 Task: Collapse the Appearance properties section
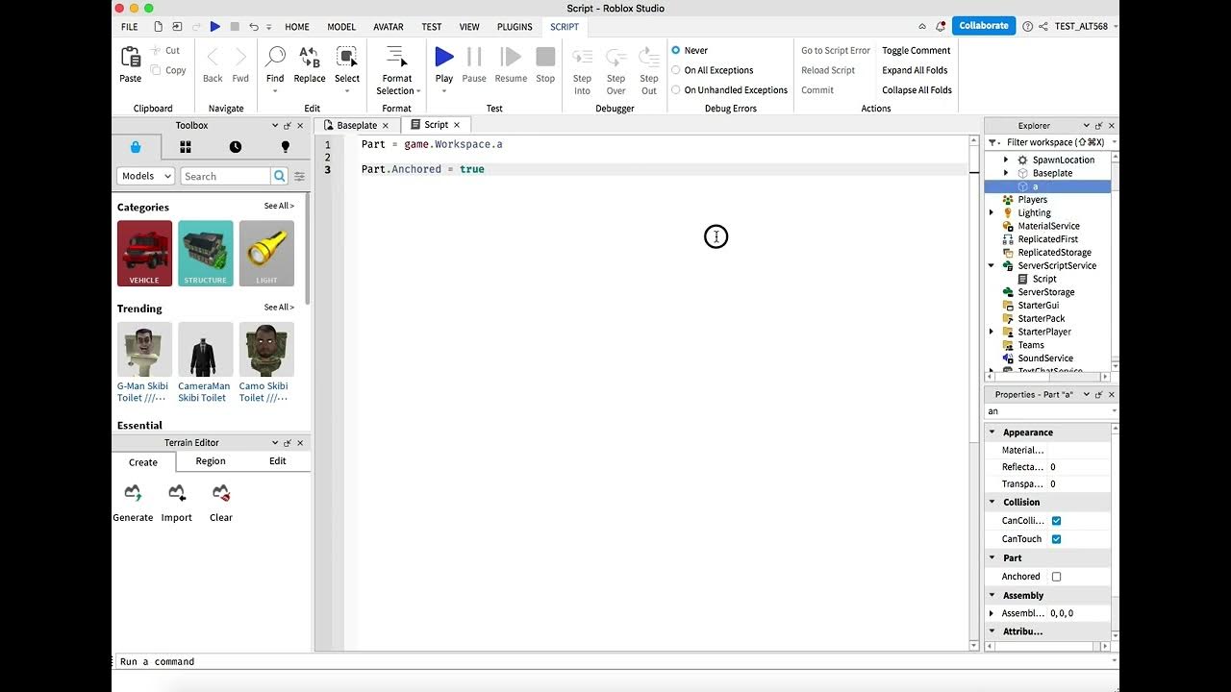[992, 432]
